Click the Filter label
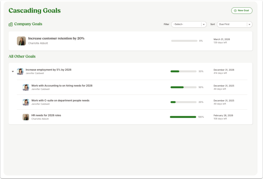This screenshot has height=179, width=263. click(x=166, y=24)
